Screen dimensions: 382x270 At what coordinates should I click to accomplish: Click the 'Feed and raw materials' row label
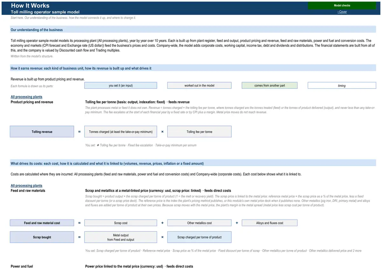[28, 191]
